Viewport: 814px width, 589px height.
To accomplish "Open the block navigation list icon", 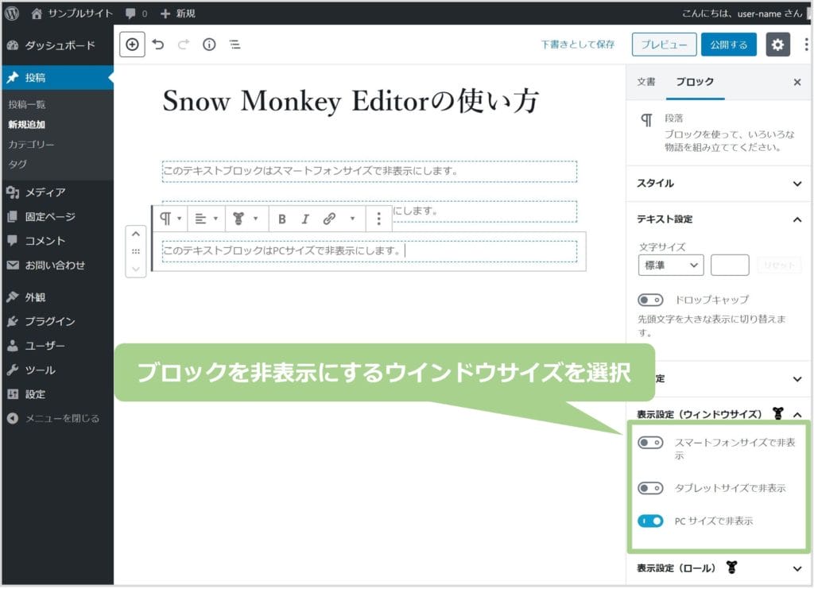I will pyautogui.click(x=235, y=45).
